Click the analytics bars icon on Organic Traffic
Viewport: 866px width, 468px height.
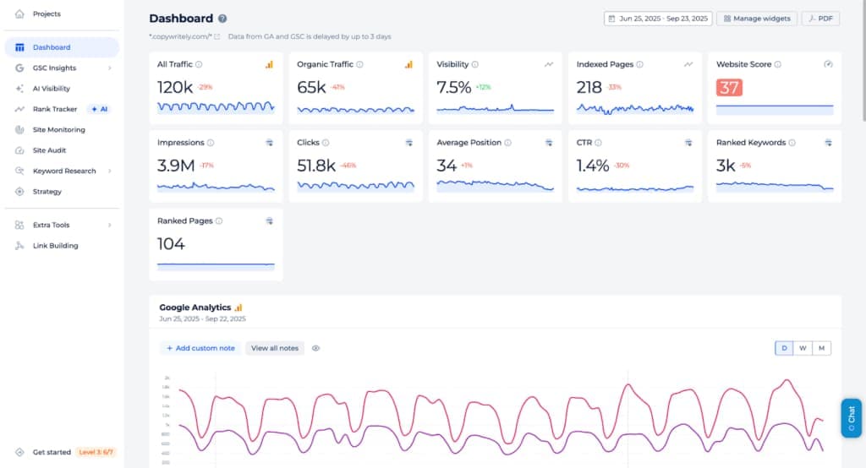[x=408, y=64]
